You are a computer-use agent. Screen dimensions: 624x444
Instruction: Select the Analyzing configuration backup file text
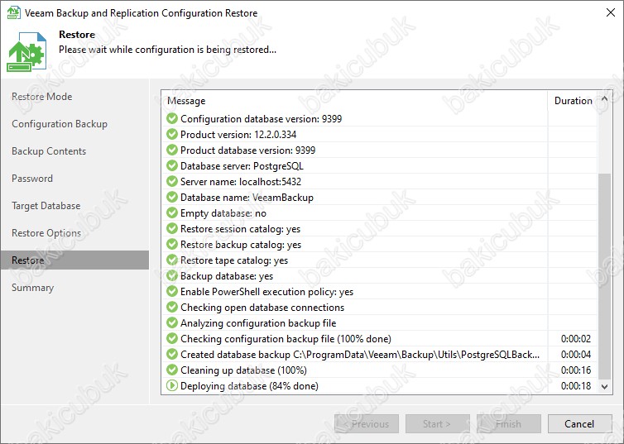tap(258, 323)
